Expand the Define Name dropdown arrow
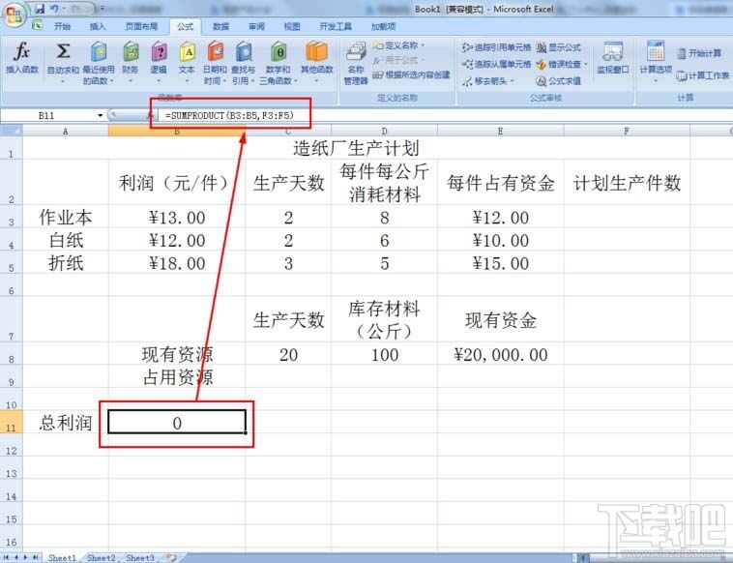 (x=423, y=45)
